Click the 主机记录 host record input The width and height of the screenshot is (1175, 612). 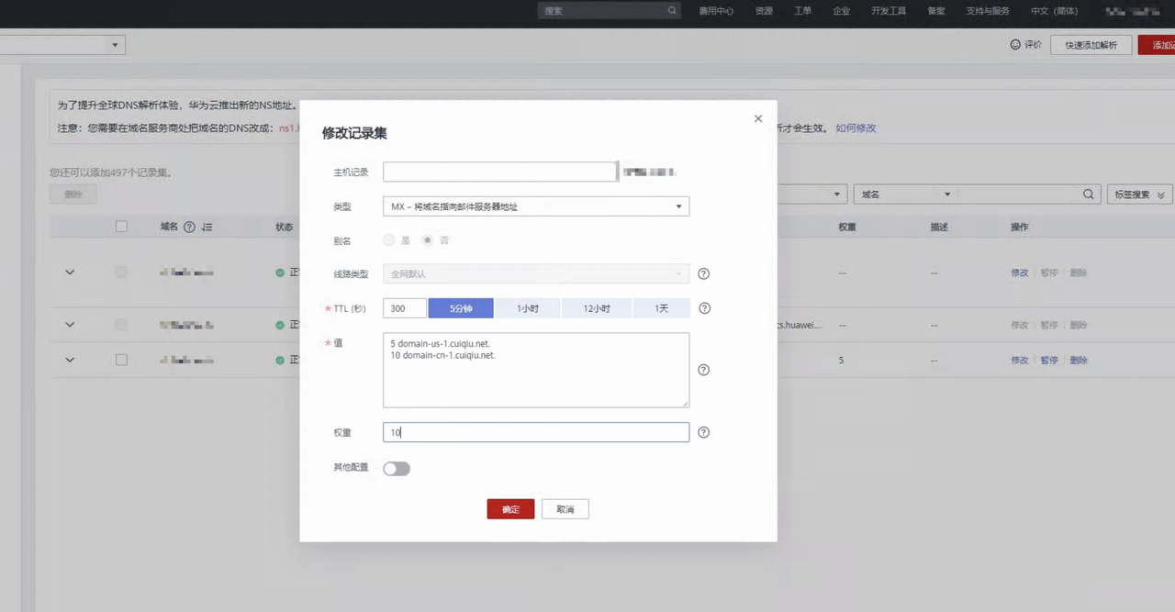499,172
